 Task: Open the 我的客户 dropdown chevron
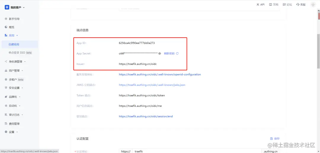point(24,7)
